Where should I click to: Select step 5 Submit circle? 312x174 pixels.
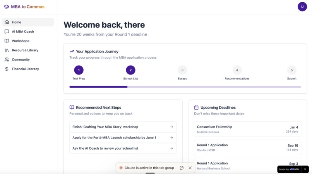click(x=292, y=70)
